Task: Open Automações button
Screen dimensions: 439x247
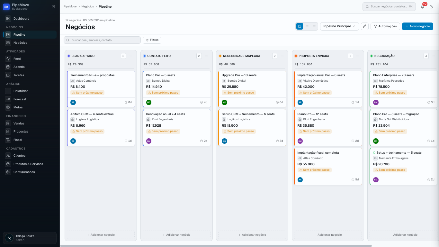Action: click(385, 26)
